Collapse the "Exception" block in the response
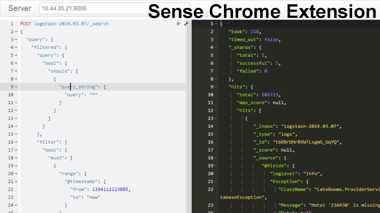 tap(216, 182)
